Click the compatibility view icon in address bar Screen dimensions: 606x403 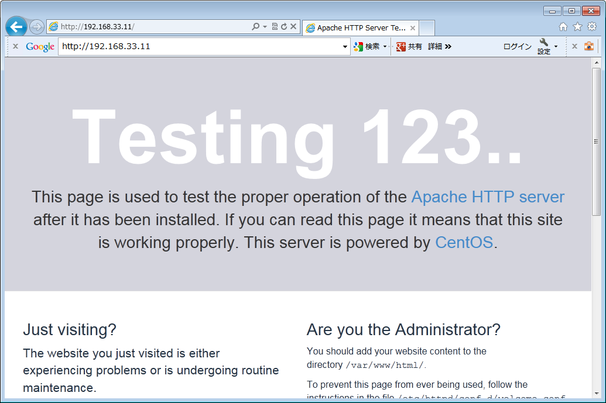point(275,27)
